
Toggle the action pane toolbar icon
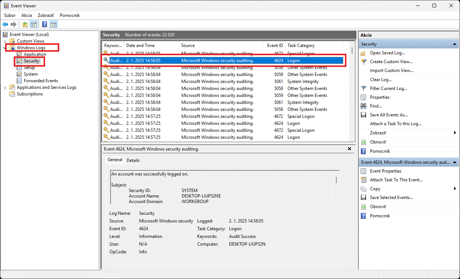tap(54, 25)
